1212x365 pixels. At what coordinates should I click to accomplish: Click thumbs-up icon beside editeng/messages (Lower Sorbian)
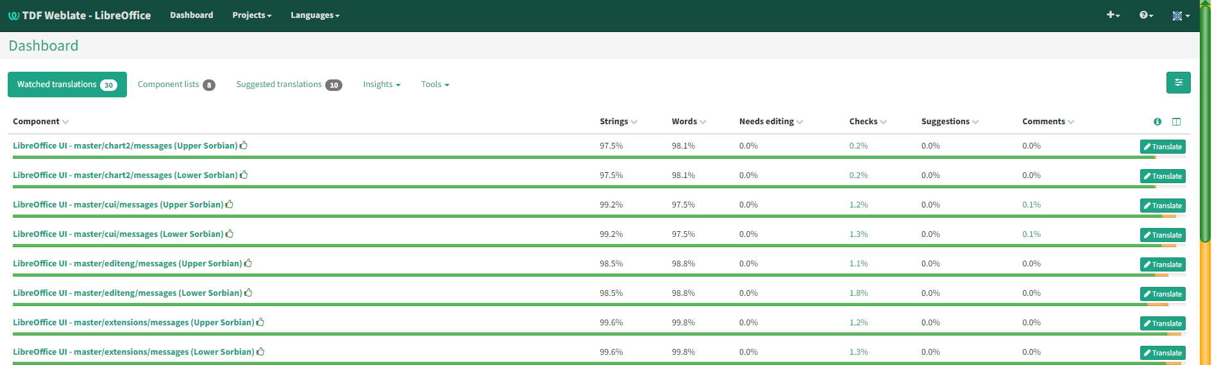click(x=248, y=293)
